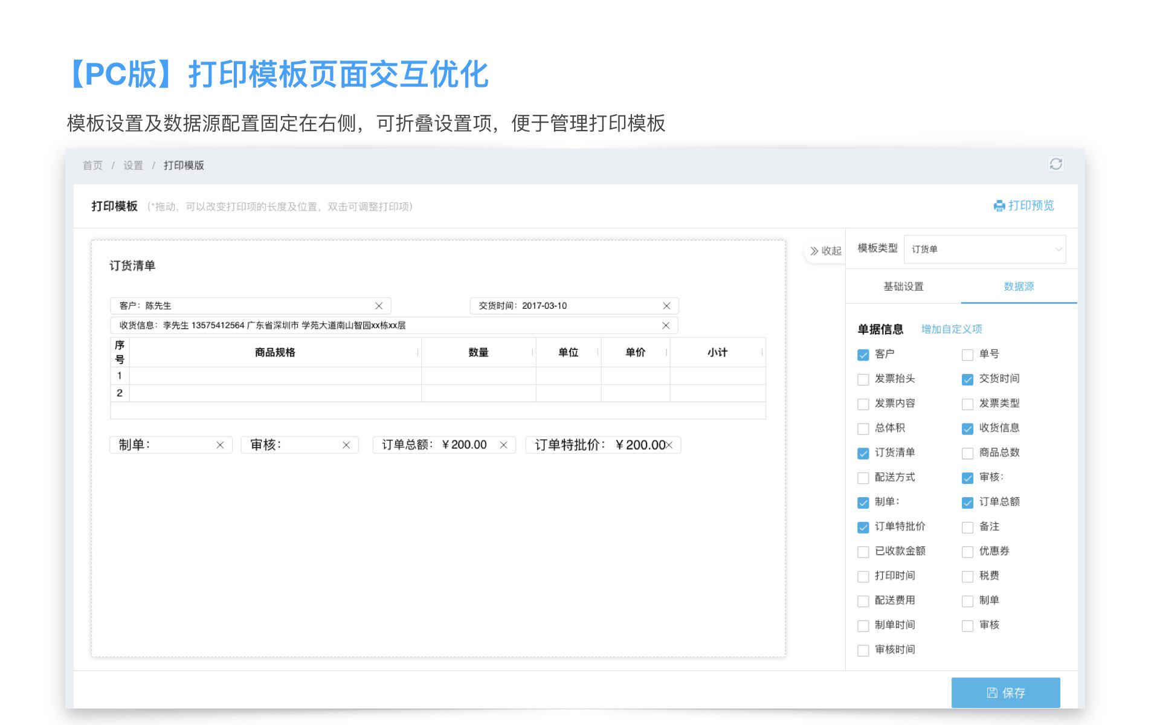Click the printer icon for 打印预览

coord(999,206)
